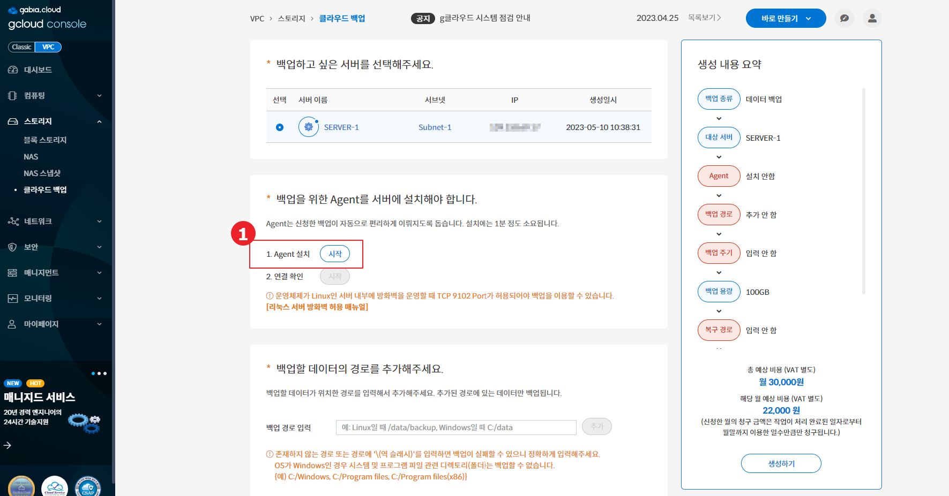949x496 pixels.
Task: Click the 생성하기 button
Action: pyautogui.click(x=781, y=463)
